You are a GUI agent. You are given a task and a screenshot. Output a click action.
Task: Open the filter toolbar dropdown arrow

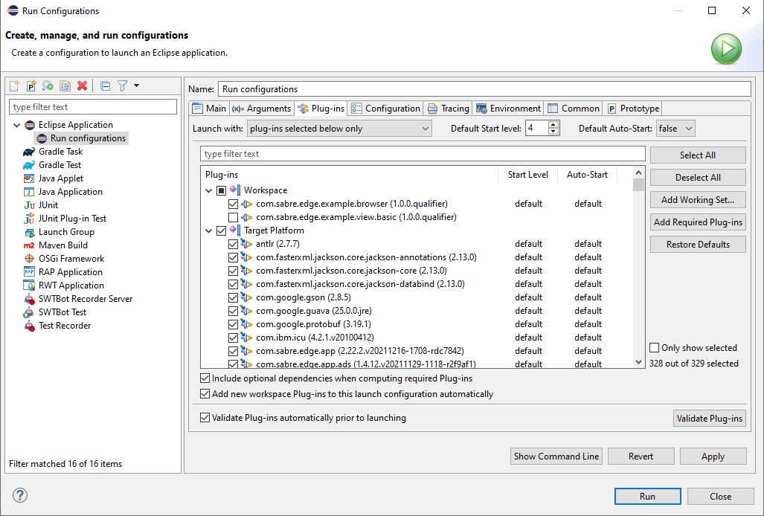[136, 86]
